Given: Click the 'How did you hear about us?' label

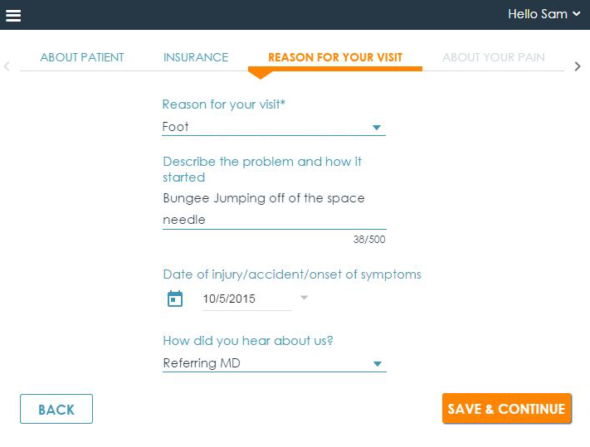Looking at the screenshot, I should click(x=248, y=341).
